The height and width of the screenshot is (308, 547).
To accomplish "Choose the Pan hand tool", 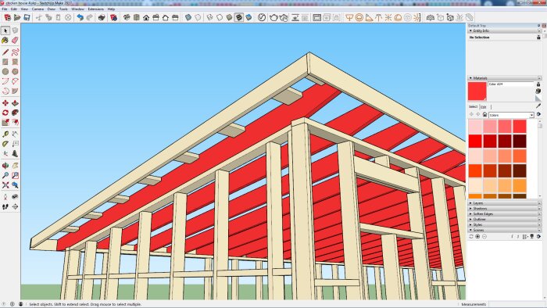I will click(x=15, y=166).
